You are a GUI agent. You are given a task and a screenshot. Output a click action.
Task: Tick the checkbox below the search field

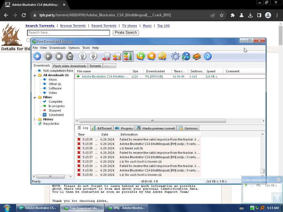[28, 40]
